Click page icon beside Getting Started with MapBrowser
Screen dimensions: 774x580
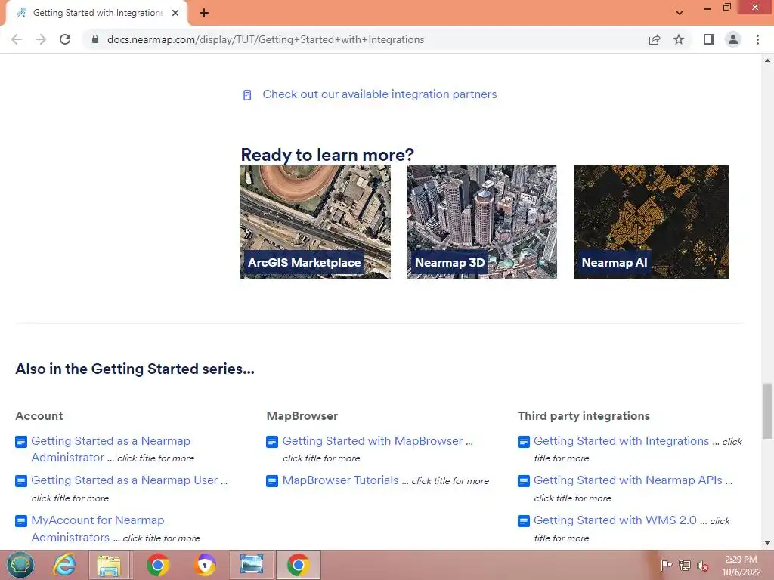tap(272, 441)
